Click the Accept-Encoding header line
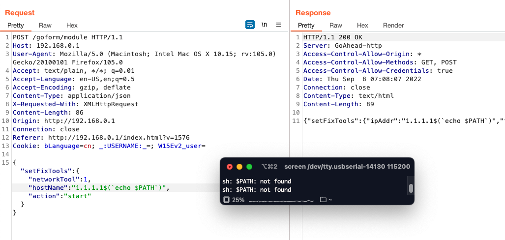This screenshot has width=505, height=240. pyautogui.click(x=72, y=88)
